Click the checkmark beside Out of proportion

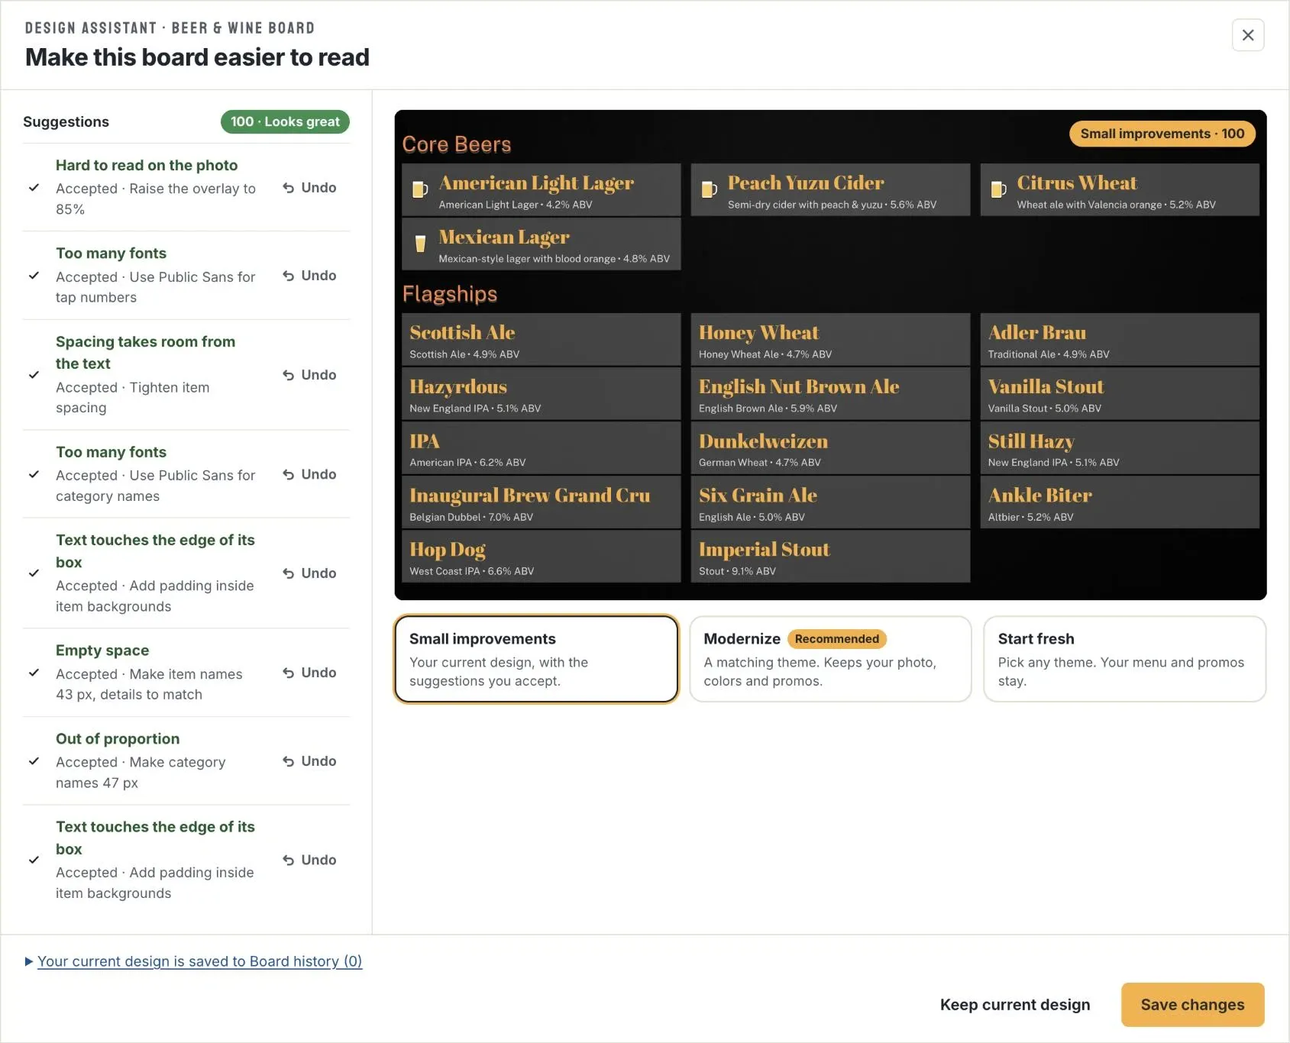pyautogui.click(x=34, y=761)
